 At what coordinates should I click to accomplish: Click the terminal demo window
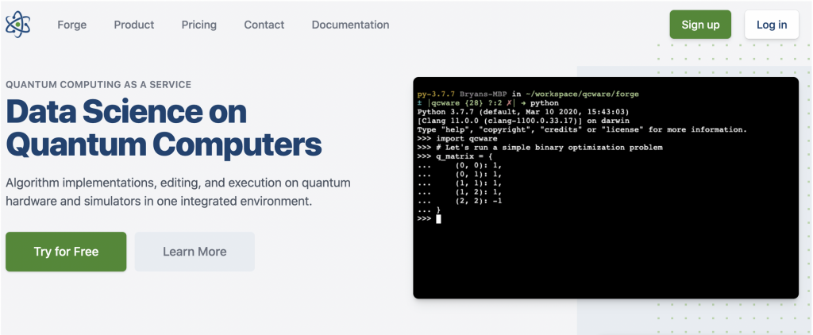[606, 187]
